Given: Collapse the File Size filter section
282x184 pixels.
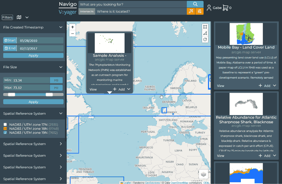Looking at the screenshot, I should [x=61, y=67].
